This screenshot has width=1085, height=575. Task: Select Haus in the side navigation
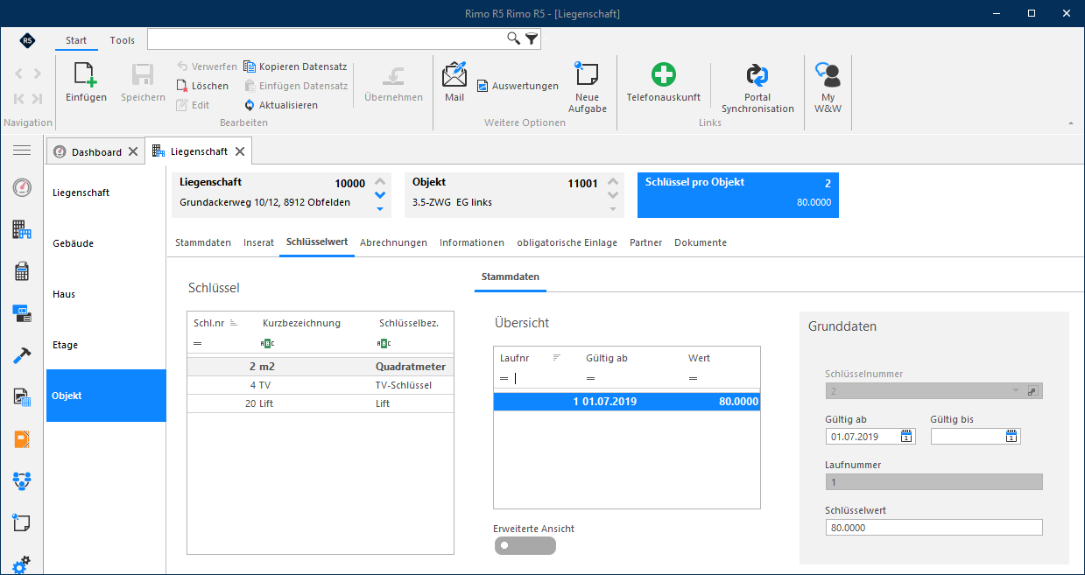(106, 294)
